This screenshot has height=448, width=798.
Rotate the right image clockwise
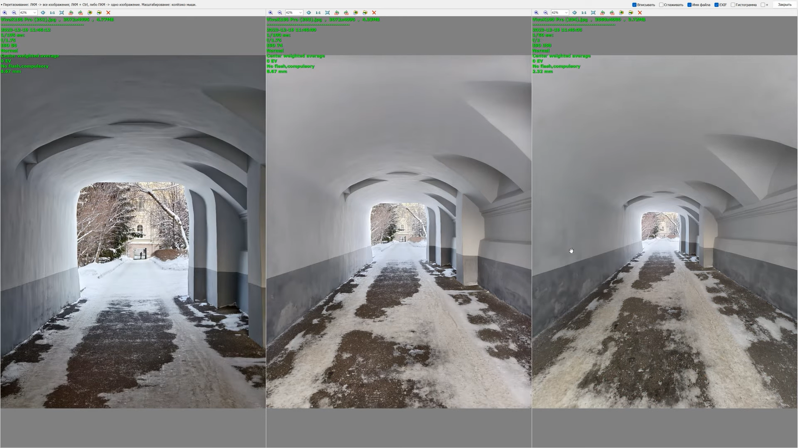point(612,12)
